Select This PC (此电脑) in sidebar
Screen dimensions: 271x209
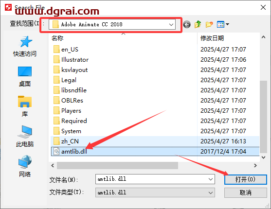tap(25, 136)
